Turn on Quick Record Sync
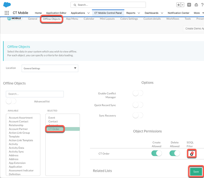 pyautogui.click(x=138, y=105)
